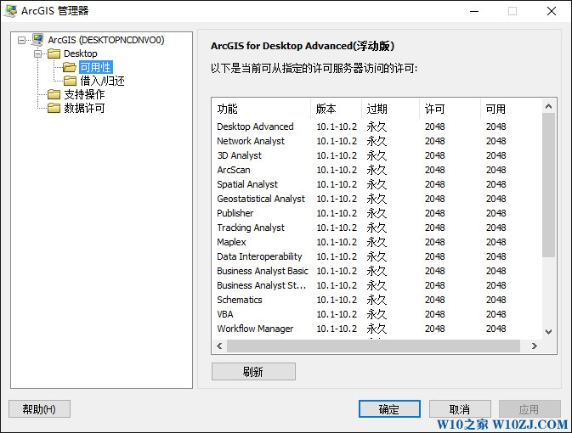Click the Desktop folder icon
Image resolution: width=572 pixels, height=433 pixels.
click(54, 53)
